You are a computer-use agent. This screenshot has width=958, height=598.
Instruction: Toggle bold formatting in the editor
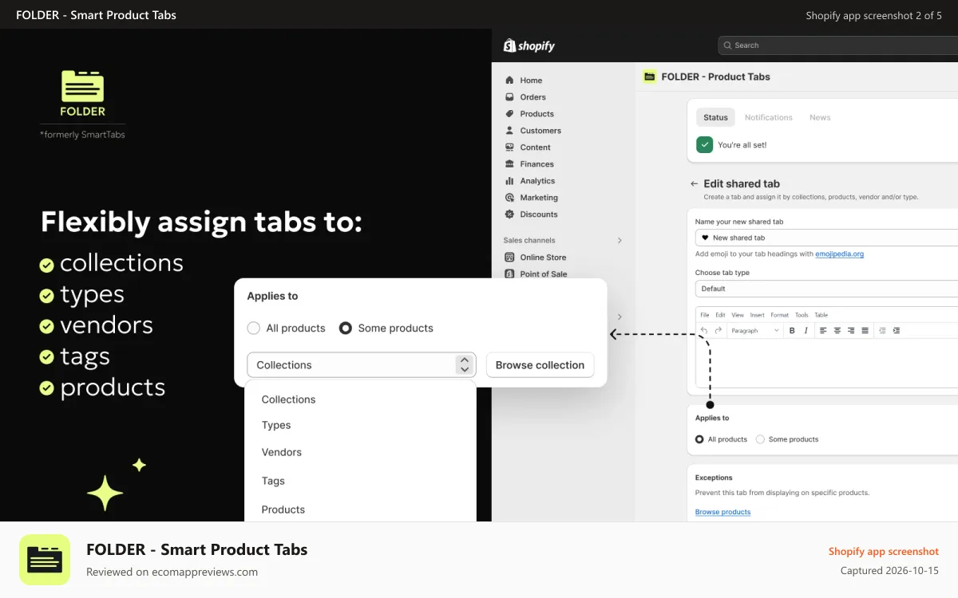pos(792,330)
